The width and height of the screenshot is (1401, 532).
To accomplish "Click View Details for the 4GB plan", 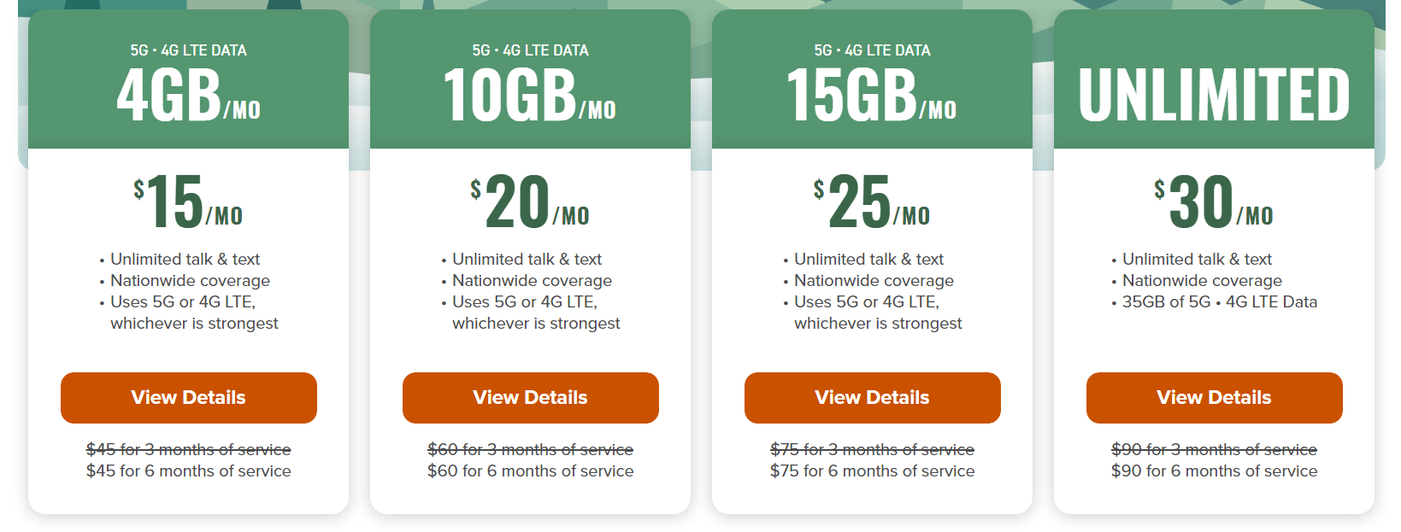I will (188, 398).
